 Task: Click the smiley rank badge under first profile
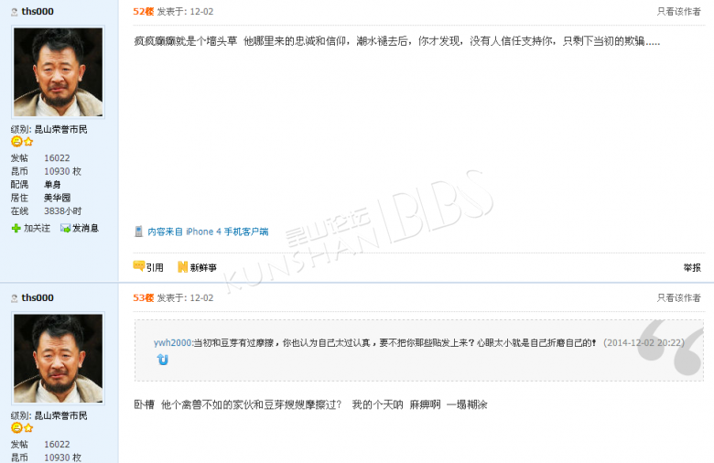pos(16,142)
